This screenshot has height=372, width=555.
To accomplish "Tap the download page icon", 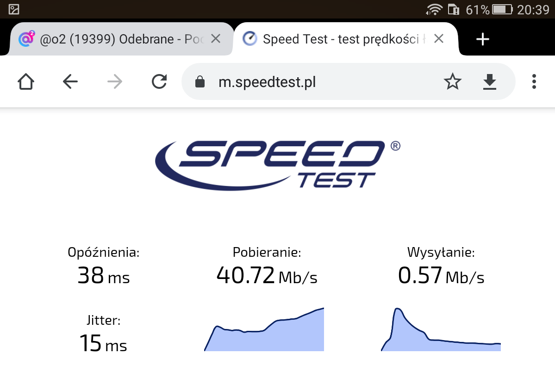I will pyautogui.click(x=490, y=82).
